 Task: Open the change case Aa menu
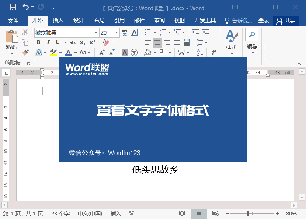pos(85,53)
